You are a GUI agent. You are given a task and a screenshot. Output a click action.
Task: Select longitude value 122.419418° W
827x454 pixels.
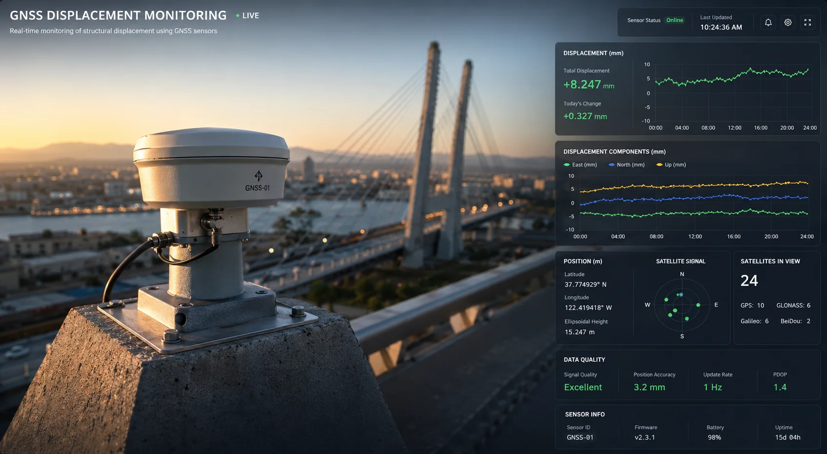(588, 308)
